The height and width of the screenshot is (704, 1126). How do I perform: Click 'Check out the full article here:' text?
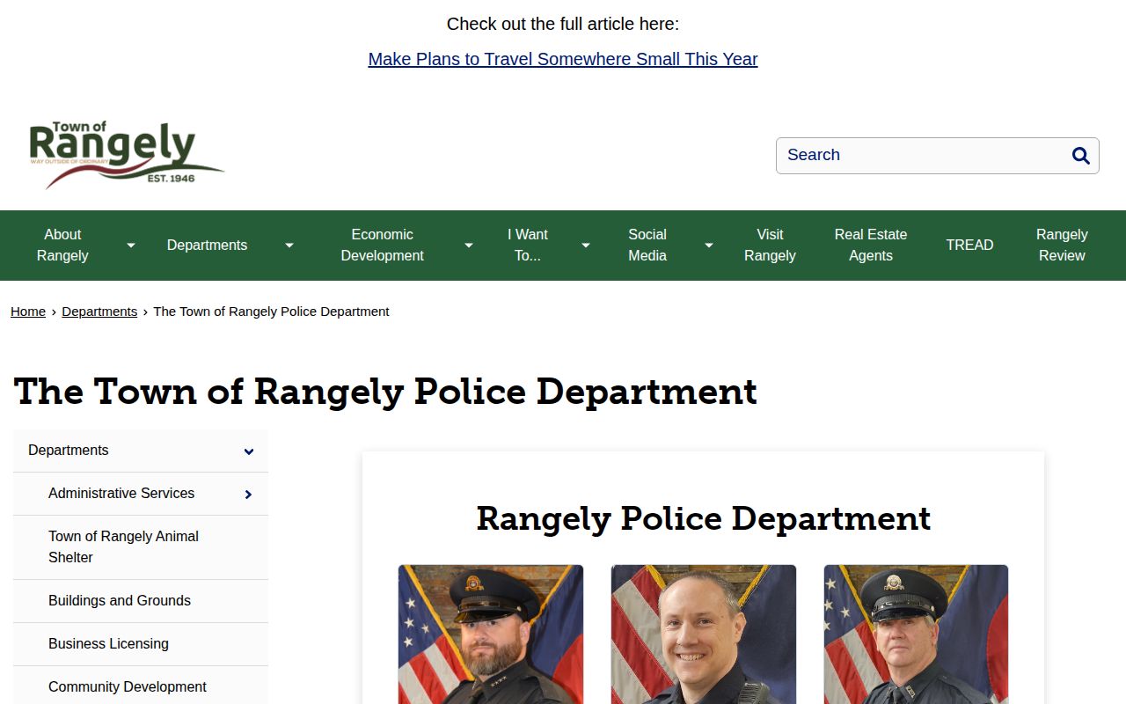[563, 24]
